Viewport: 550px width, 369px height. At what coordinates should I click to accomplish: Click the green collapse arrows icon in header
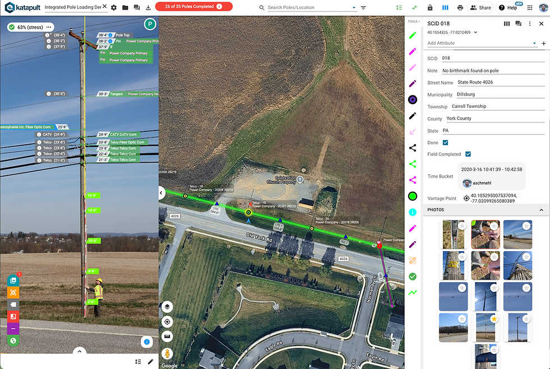tap(415, 7)
